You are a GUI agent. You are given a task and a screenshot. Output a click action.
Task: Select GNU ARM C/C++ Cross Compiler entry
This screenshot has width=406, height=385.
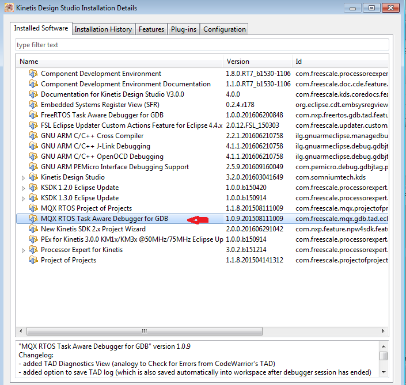202,136
